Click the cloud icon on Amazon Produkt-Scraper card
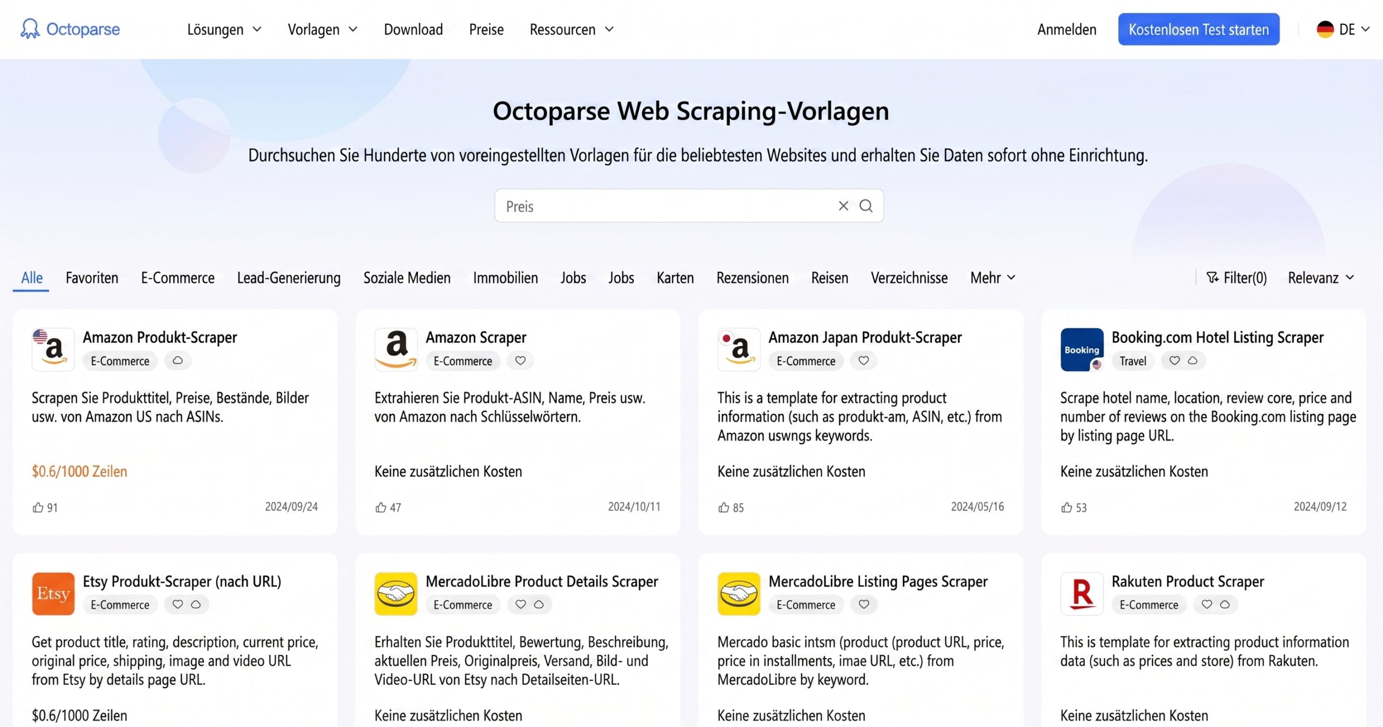 pos(178,360)
